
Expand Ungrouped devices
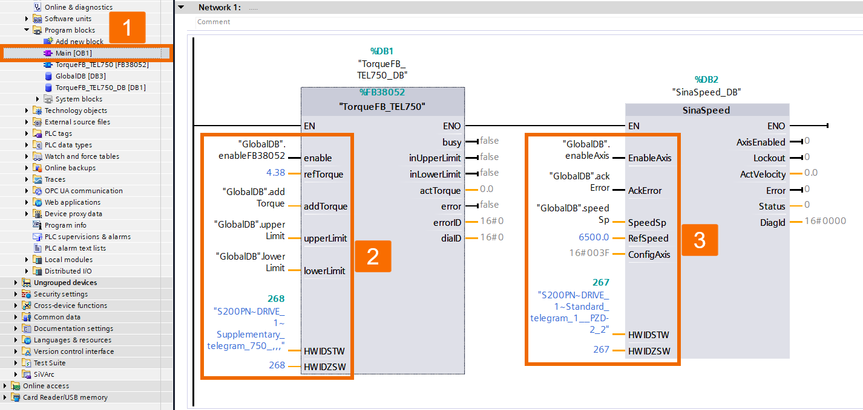click(x=15, y=282)
